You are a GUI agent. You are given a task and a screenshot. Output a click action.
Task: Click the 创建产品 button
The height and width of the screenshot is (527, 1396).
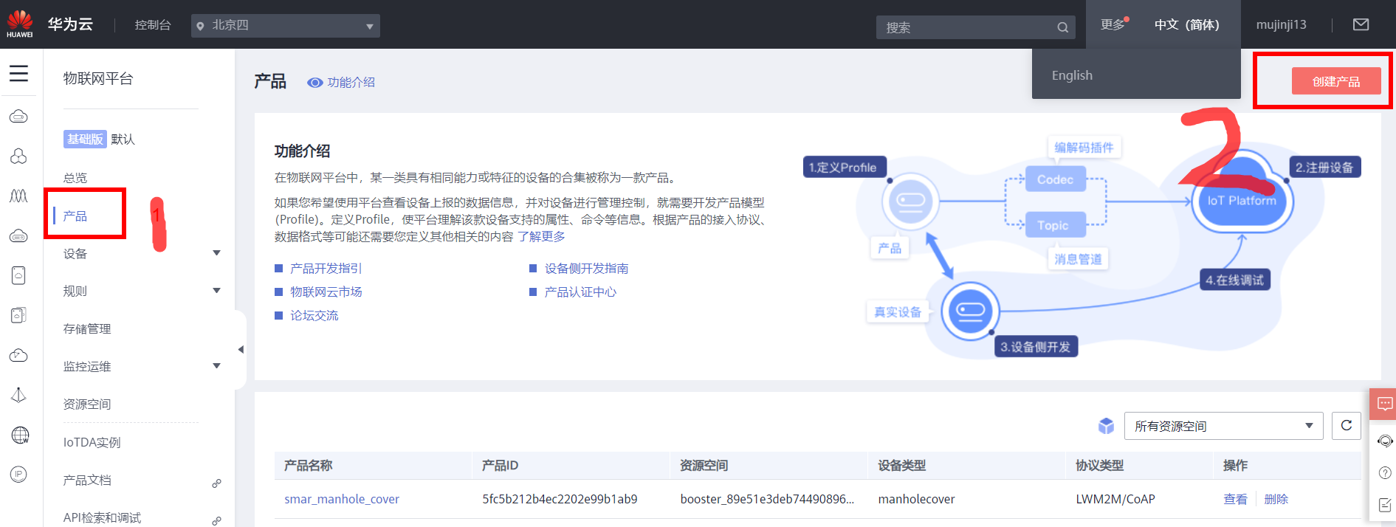tap(1336, 81)
